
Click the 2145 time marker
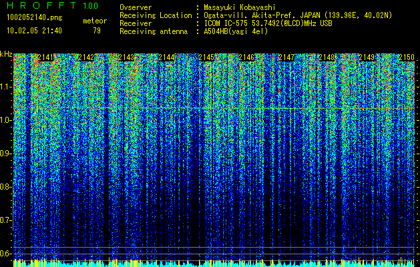[x=206, y=57]
